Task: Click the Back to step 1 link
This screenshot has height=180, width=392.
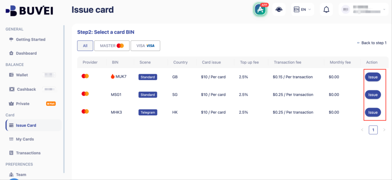Action: click(x=371, y=43)
